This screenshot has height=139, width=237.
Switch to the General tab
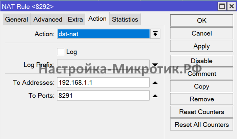coord(17,20)
